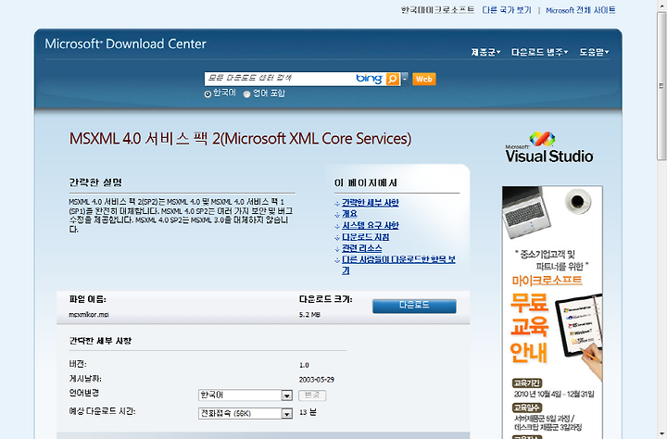
Task: Open the search options dropdown arrow beside the magnifier
Action: click(405, 79)
